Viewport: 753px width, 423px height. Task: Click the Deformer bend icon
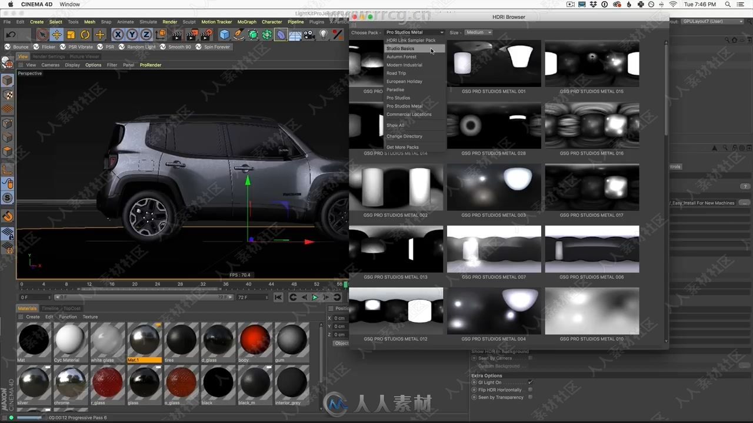[x=281, y=35]
